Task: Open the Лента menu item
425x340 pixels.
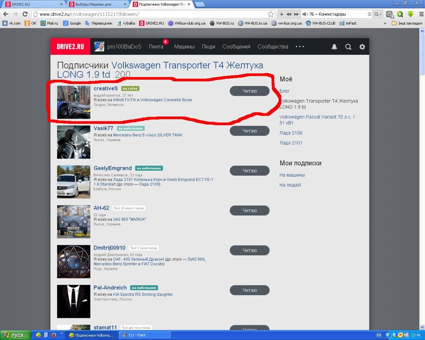Action: (x=156, y=46)
